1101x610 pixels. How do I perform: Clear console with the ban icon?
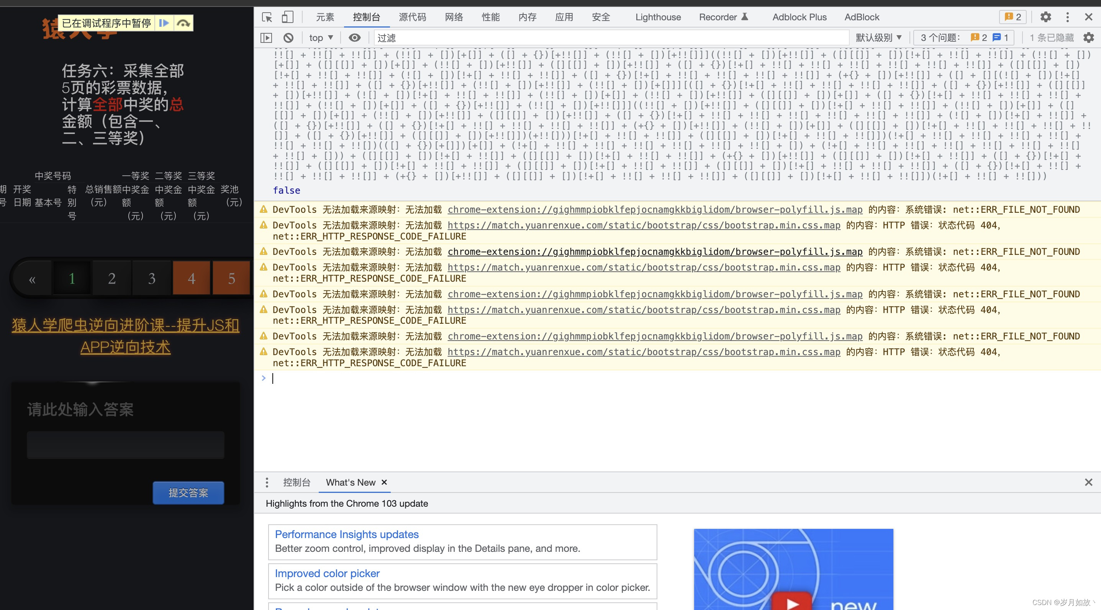pos(288,38)
